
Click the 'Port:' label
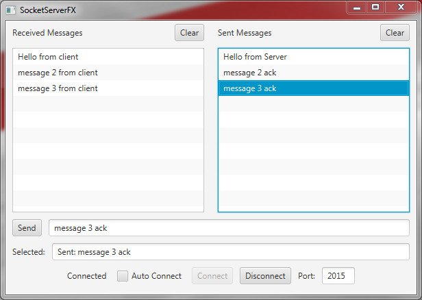click(x=306, y=276)
